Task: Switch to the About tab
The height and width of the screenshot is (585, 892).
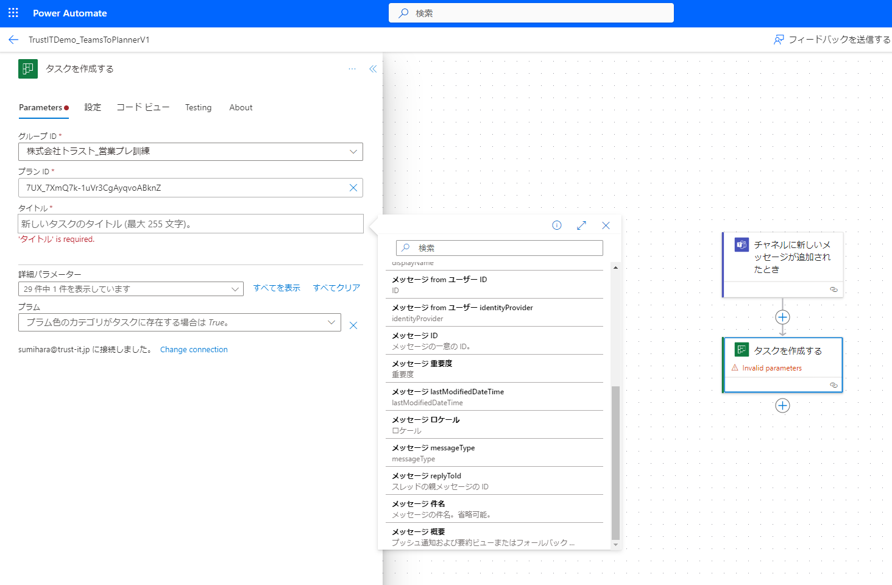Action: pyautogui.click(x=241, y=107)
